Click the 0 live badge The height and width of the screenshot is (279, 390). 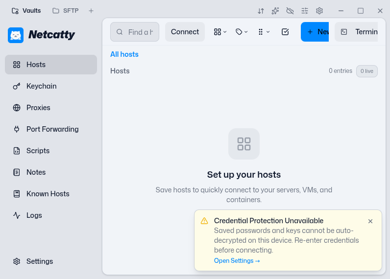coord(367,71)
